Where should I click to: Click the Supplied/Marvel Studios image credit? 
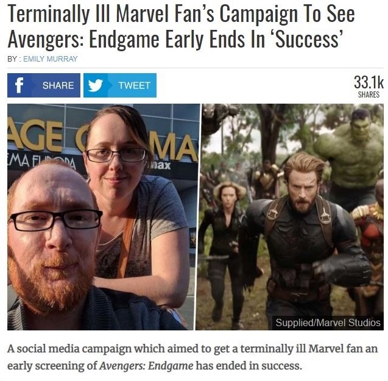coord(328,322)
